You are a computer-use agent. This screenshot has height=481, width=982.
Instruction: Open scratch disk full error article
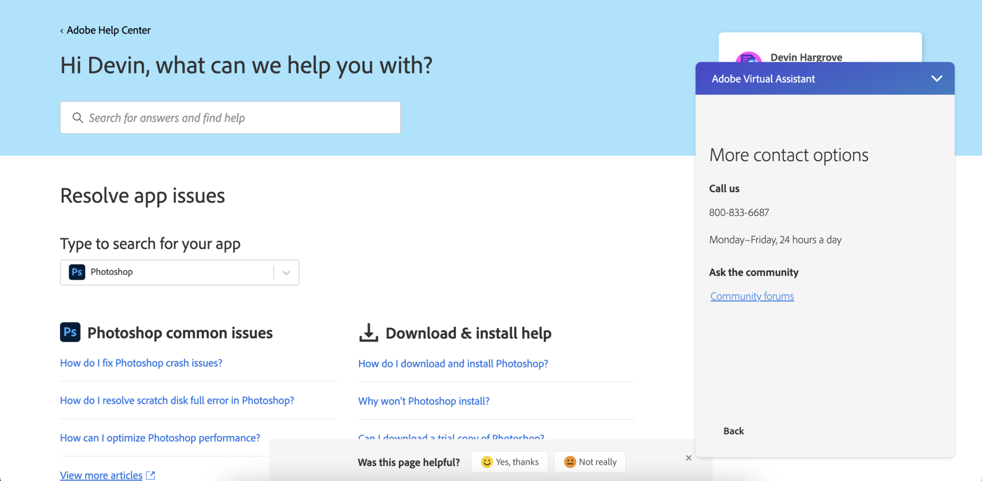pyautogui.click(x=177, y=401)
